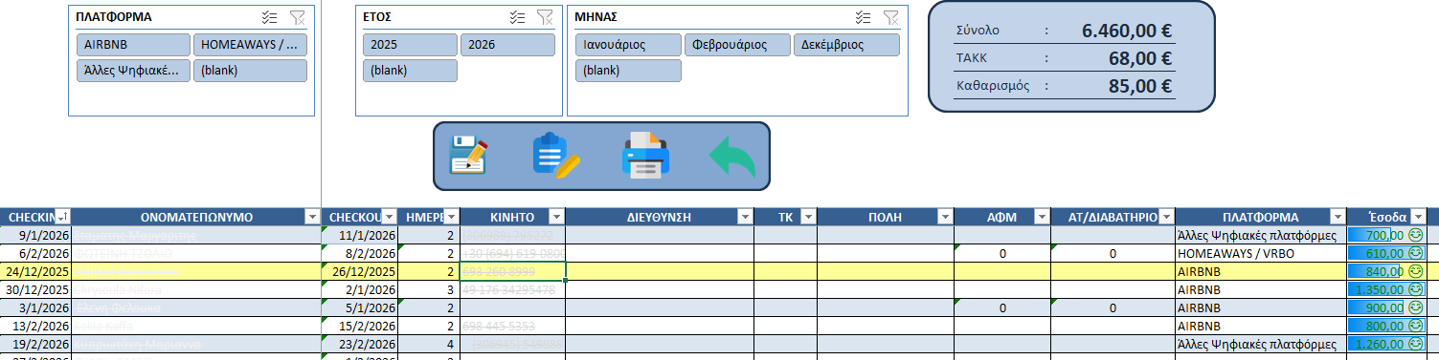Open ΚΙΝΗΤΟ column filter dropdown
The image size is (1439, 360).
tap(558, 217)
